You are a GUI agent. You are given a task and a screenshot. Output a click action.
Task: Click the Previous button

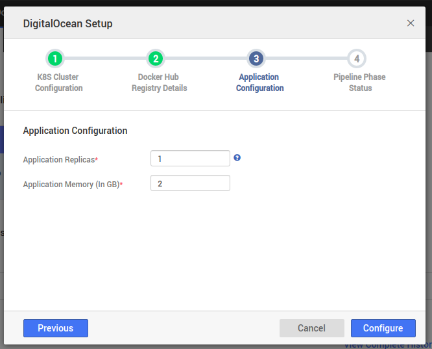click(56, 328)
